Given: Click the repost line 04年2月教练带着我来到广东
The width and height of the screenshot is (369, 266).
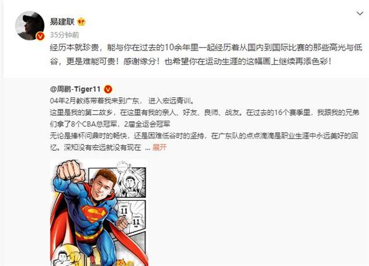Looking at the screenshot, I should (122, 101).
